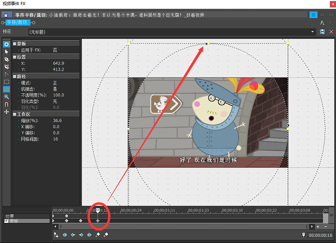Edit the X 偏移 value
Screen dimensions: 336x243
click(56, 127)
